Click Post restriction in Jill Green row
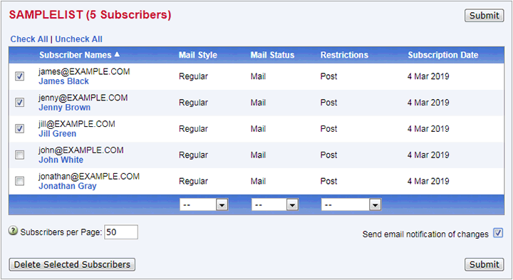Screen dimensions: 513x280 (328, 129)
